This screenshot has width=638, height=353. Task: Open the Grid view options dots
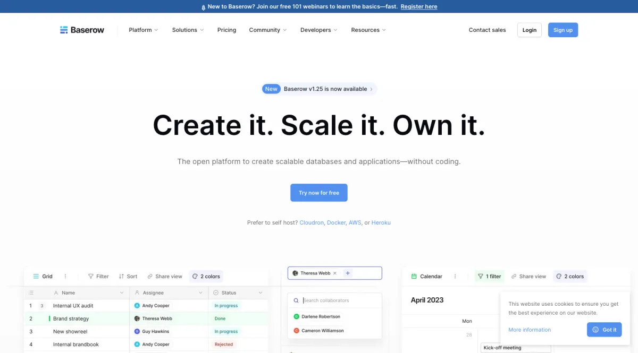[65, 276]
